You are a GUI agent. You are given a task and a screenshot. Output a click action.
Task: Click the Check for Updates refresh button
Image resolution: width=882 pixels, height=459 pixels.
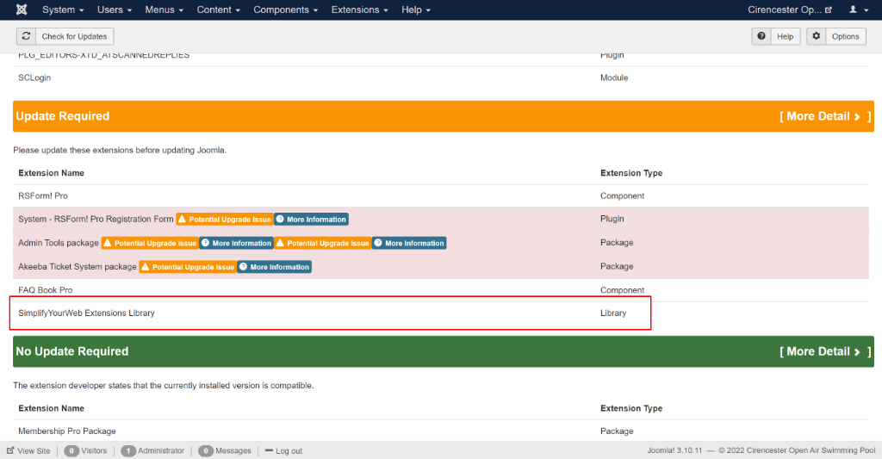pos(65,36)
